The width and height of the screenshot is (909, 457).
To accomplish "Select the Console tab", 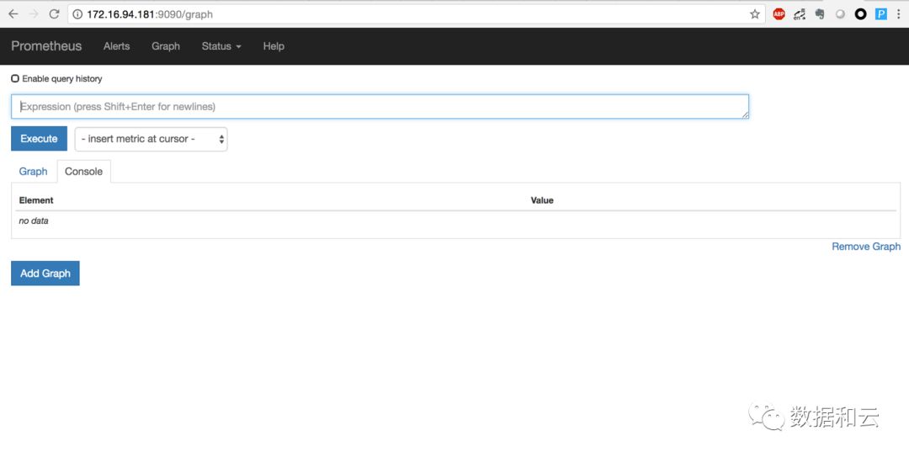I will coord(83,172).
